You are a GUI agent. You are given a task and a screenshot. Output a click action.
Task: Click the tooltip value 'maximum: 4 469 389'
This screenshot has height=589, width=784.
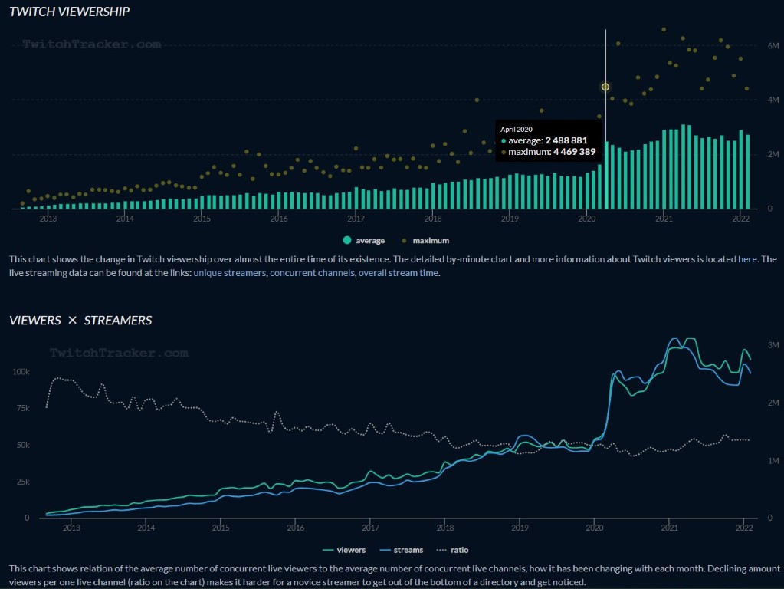point(549,152)
